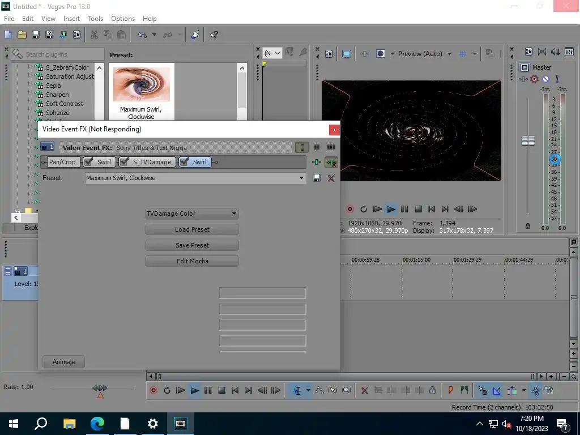Screen dimensions: 580x435
Task: Open the Insert menu
Action: click(71, 19)
